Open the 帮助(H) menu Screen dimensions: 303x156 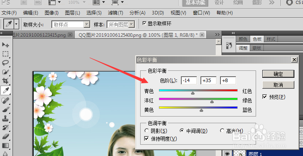(224, 13)
